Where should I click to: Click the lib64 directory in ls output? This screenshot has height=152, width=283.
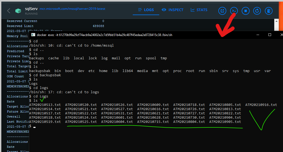[x=128, y=71]
